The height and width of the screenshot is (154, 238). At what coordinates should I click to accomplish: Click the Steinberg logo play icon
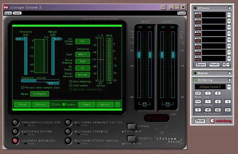coord(212,121)
